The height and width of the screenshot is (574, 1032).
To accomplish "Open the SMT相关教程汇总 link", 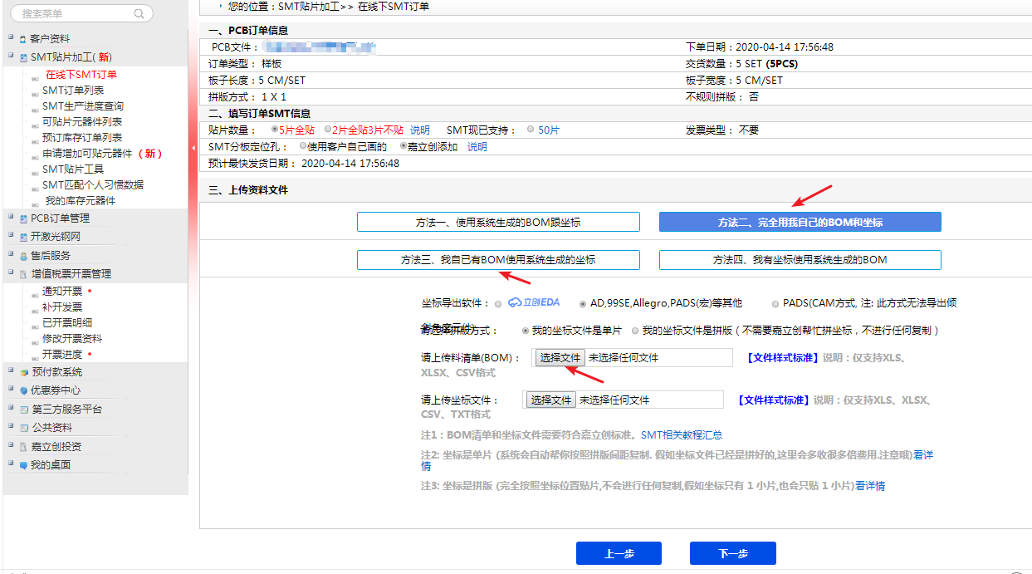I will tap(681, 434).
